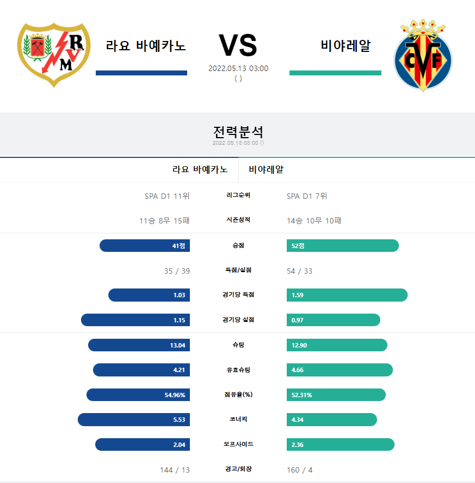The width and height of the screenshot is (475, 483).
Task: Click the Villarreal CF club crest
Action: [423, 55]
